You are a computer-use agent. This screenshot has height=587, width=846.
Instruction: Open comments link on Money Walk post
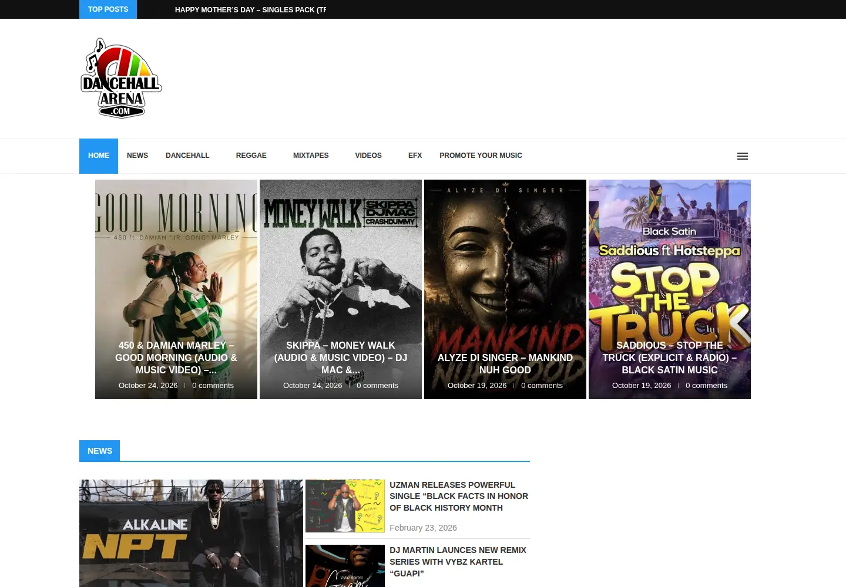pyautogui.click(x=377, y=386)
